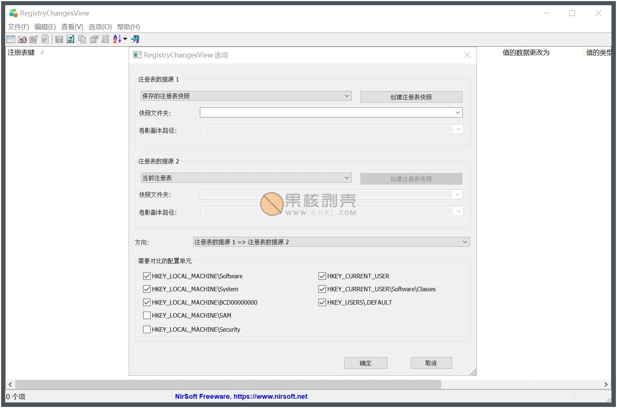The width and height of the screenshot is (617, 408).
Task: Click the camera snapshot toolbar icon
Action: pos(22,39)
